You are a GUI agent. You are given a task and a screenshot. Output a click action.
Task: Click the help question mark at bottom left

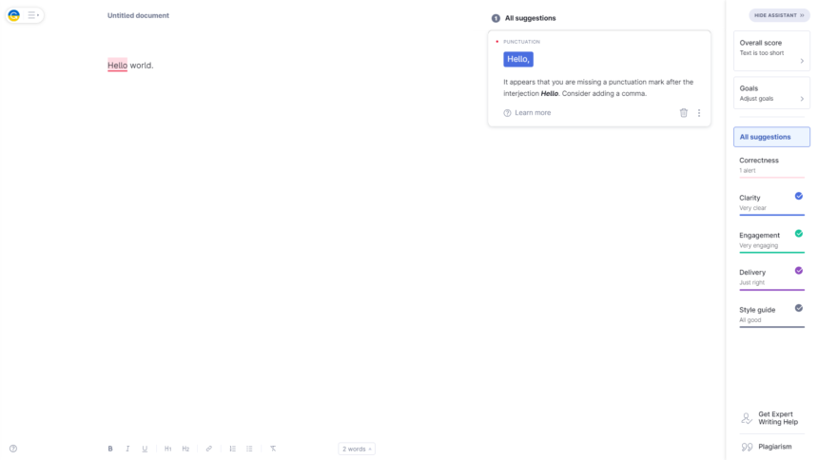tap(13, 449)
